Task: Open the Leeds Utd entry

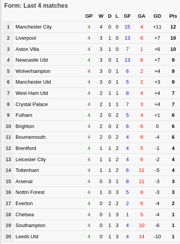Action: pyautogui.click(x=27, y=237)
